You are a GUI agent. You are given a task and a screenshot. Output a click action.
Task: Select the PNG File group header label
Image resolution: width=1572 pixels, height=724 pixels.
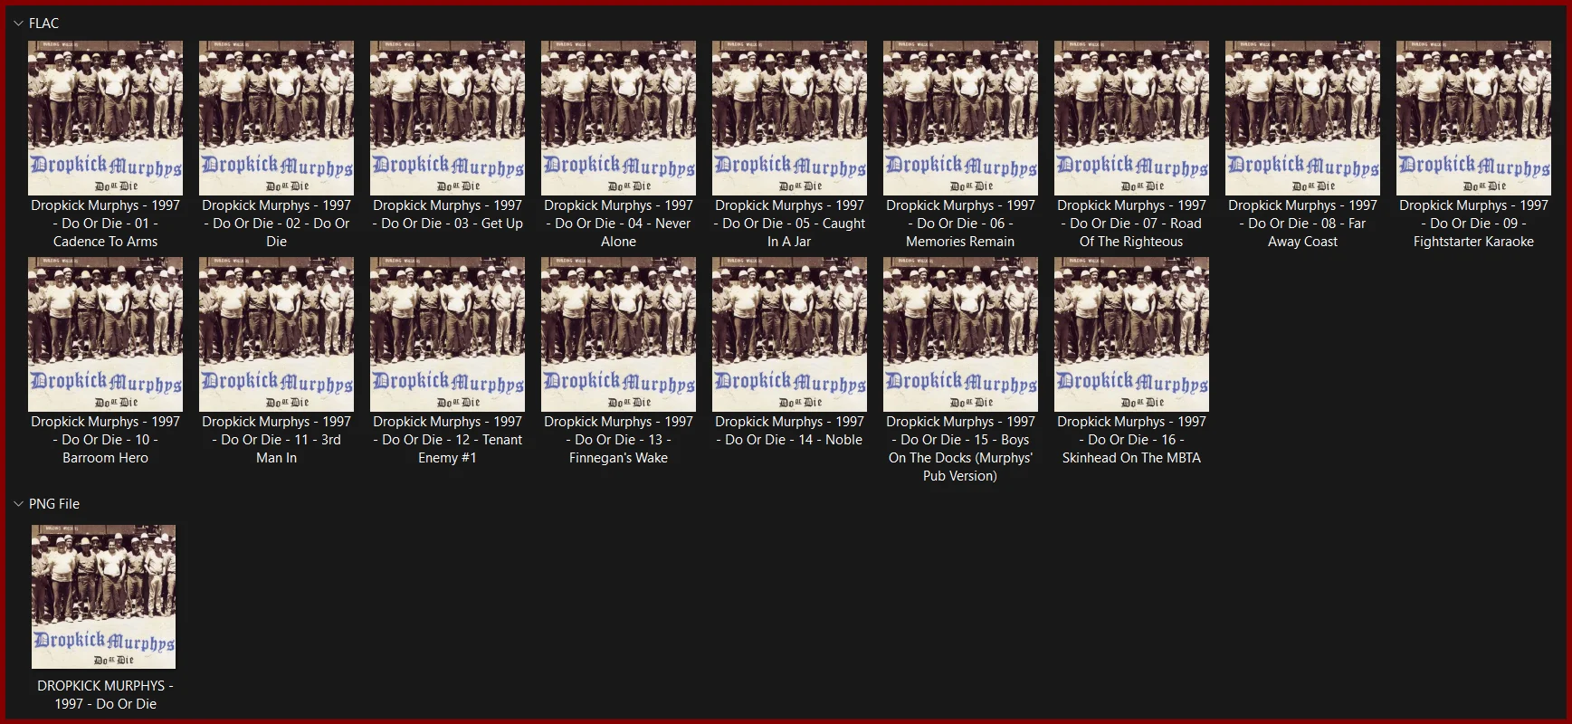coord(54,504)
